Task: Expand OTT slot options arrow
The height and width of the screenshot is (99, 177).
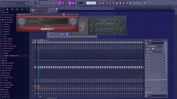Action: click(x=146, y=49)
